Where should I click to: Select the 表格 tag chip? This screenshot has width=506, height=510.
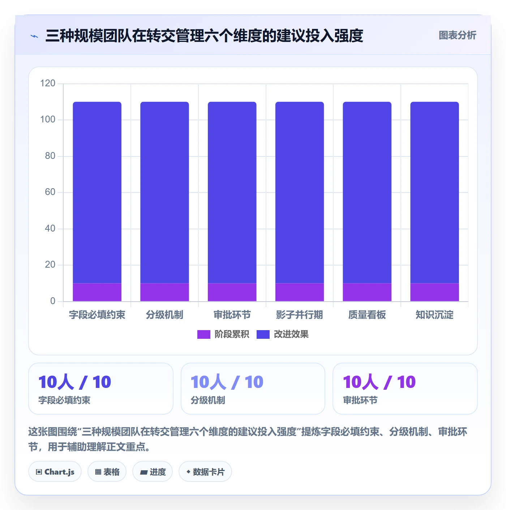(x=107, y=472)
